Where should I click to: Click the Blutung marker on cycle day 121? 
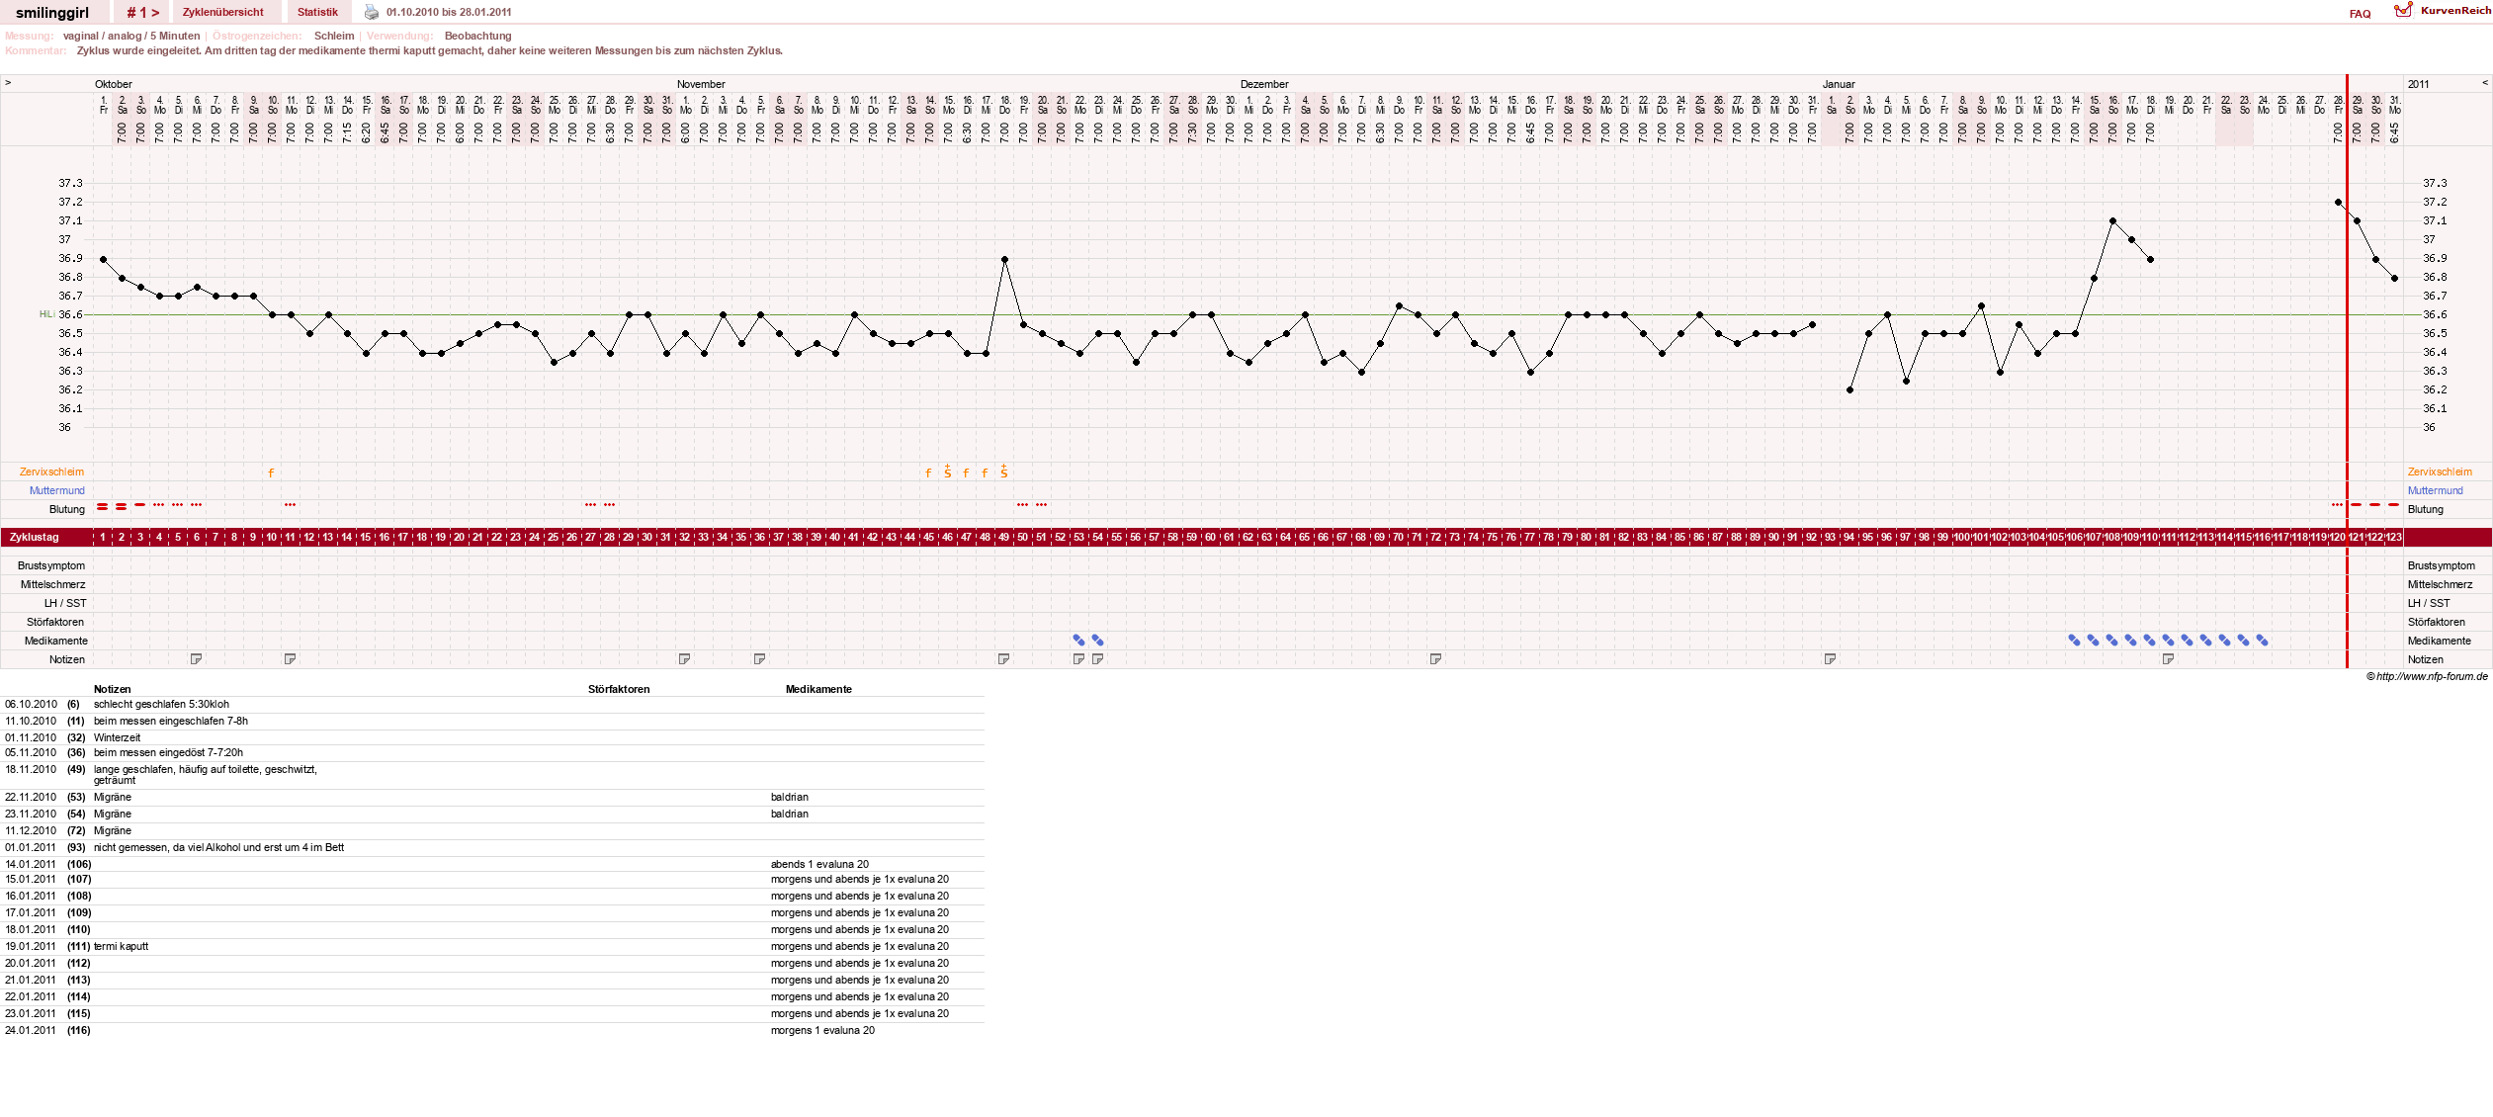click(x=2357, y=505)
